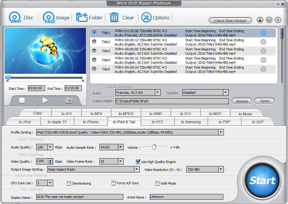Click the Video Quality stepper arrows
288x204 pixels.
pos(50,161)
